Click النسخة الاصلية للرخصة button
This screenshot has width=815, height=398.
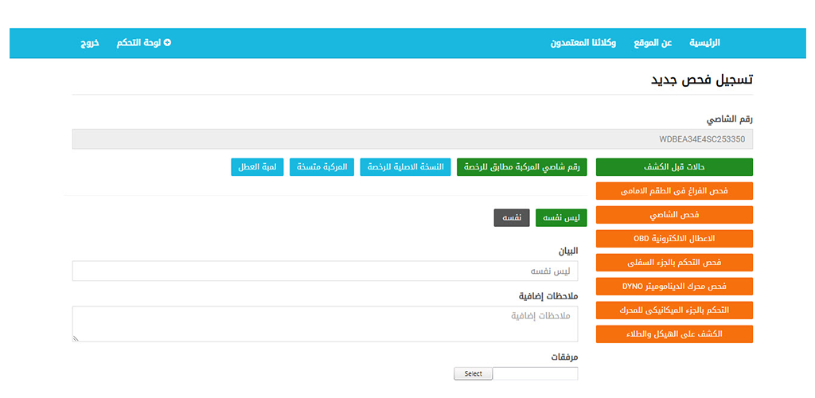tap(405, 167)
